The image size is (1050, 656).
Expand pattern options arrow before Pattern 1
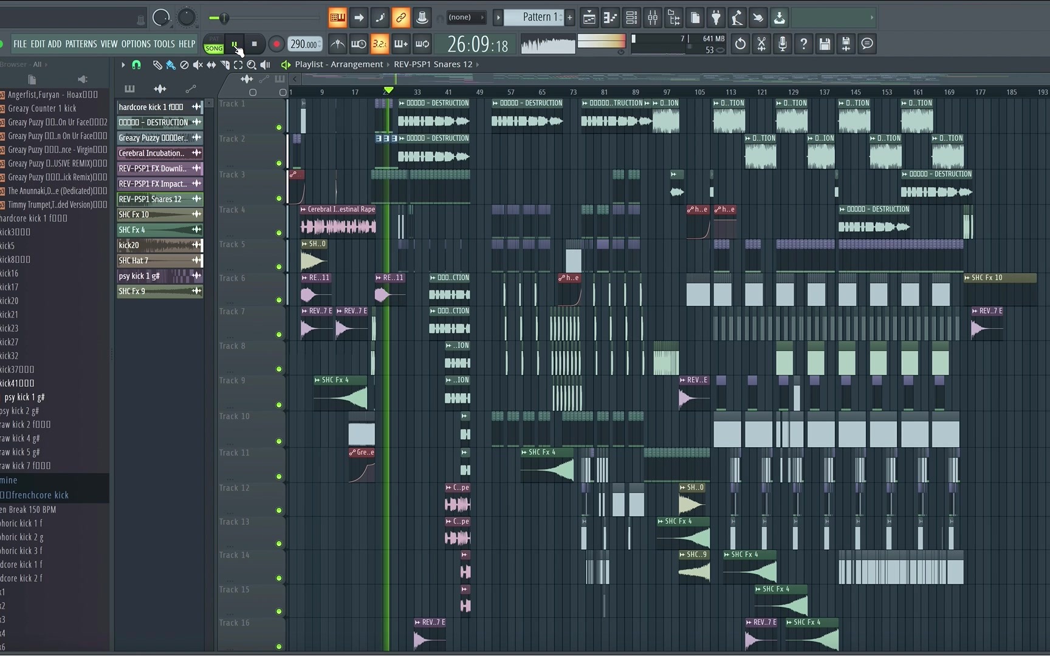[498, 18]
